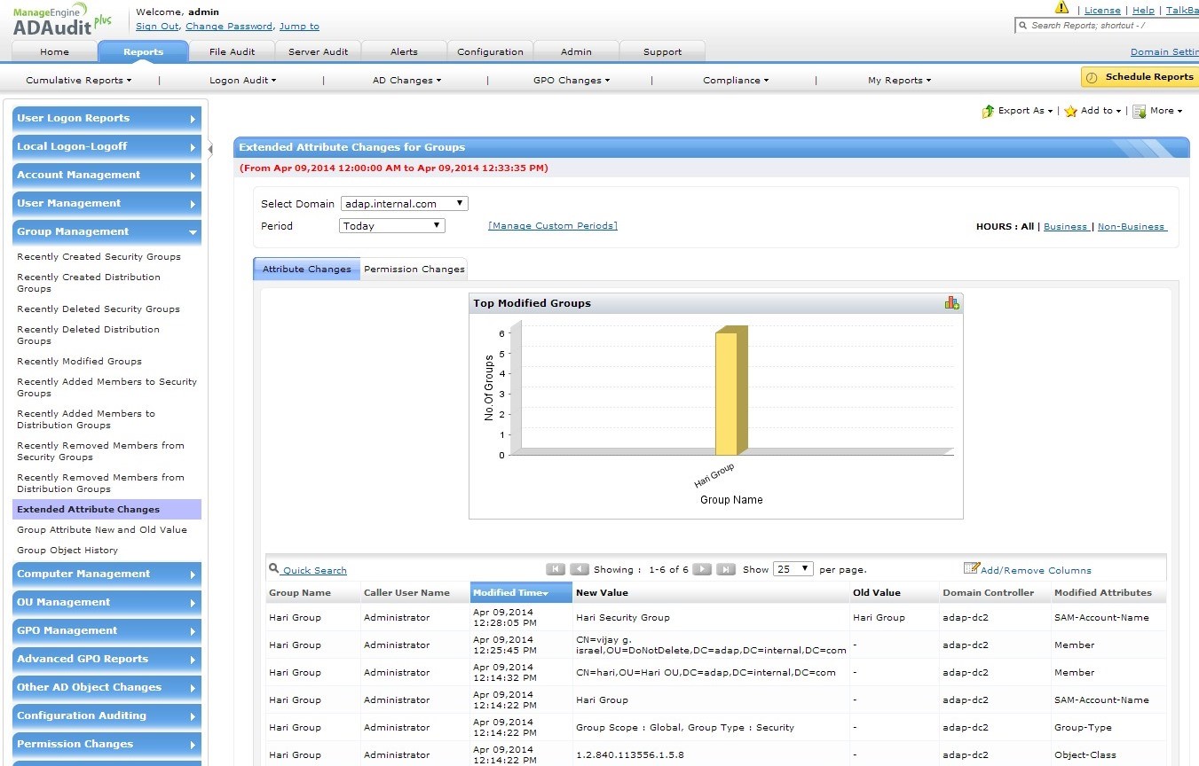Image resolution: width=1199 pixels, height=766 pixels.
Task: Click the Add/Remove Columns edit icon
Action: [x=971, y=568]
